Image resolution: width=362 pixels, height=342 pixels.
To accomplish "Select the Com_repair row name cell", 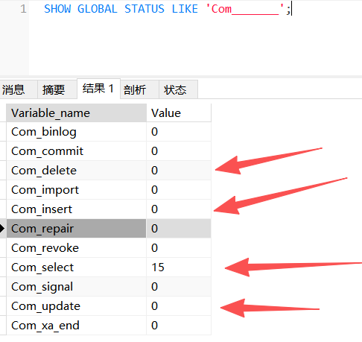I will [x=76, y=229].
